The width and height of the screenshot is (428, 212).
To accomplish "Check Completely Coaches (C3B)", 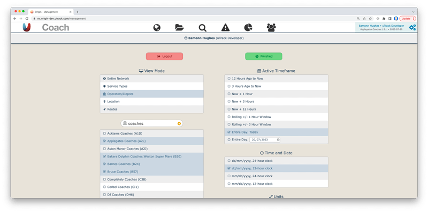I will point(151,179).
